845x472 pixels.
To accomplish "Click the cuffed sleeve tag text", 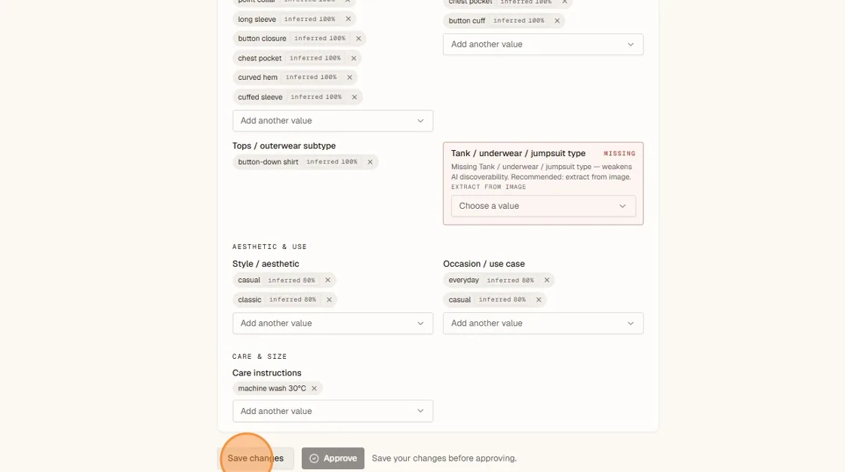I will (x=260, y=97).
